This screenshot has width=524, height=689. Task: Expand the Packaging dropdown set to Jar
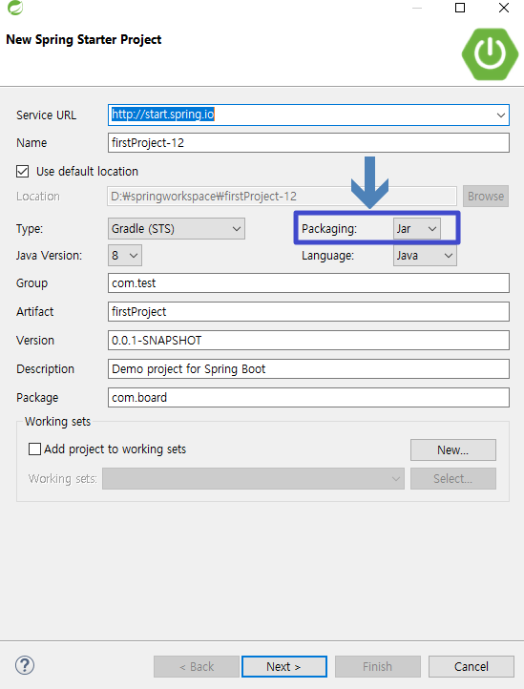tap(417, 229)
